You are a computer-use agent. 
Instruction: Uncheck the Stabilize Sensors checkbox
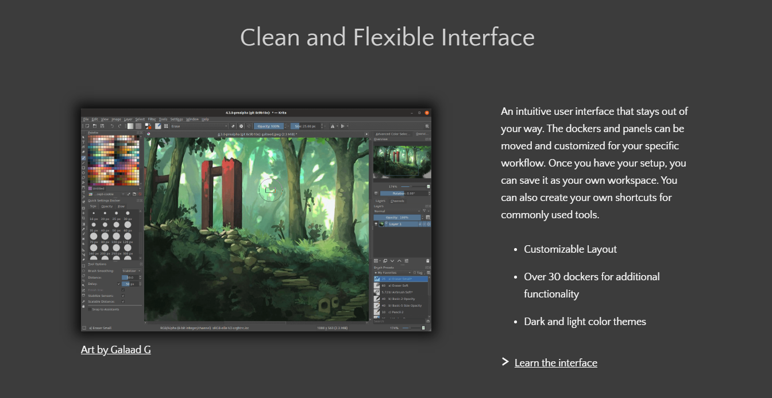(122, 296)
